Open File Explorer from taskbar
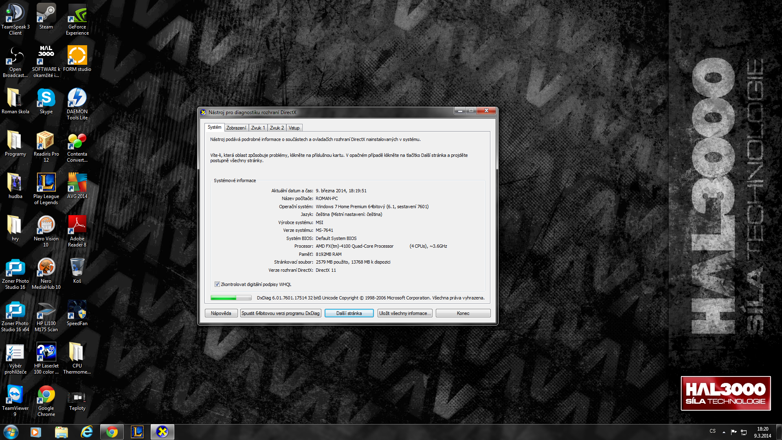This screenshot has width=782, height=440. pos(61,432)
